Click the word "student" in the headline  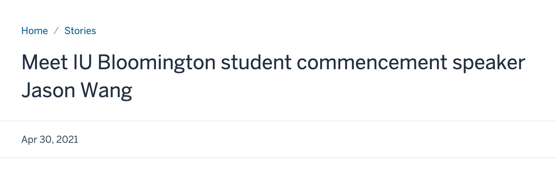point(256,62)
